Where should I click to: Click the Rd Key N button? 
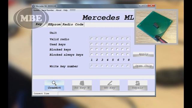tap(82, 85)
